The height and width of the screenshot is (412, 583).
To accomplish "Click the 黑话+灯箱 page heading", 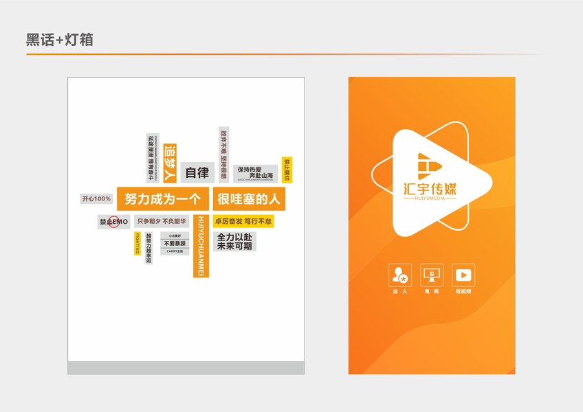I will tap(60, 40).
